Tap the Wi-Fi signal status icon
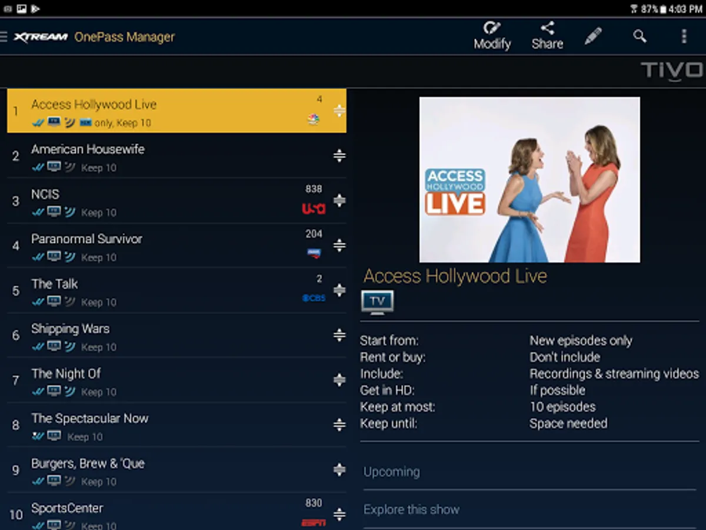 coord(634,9)
